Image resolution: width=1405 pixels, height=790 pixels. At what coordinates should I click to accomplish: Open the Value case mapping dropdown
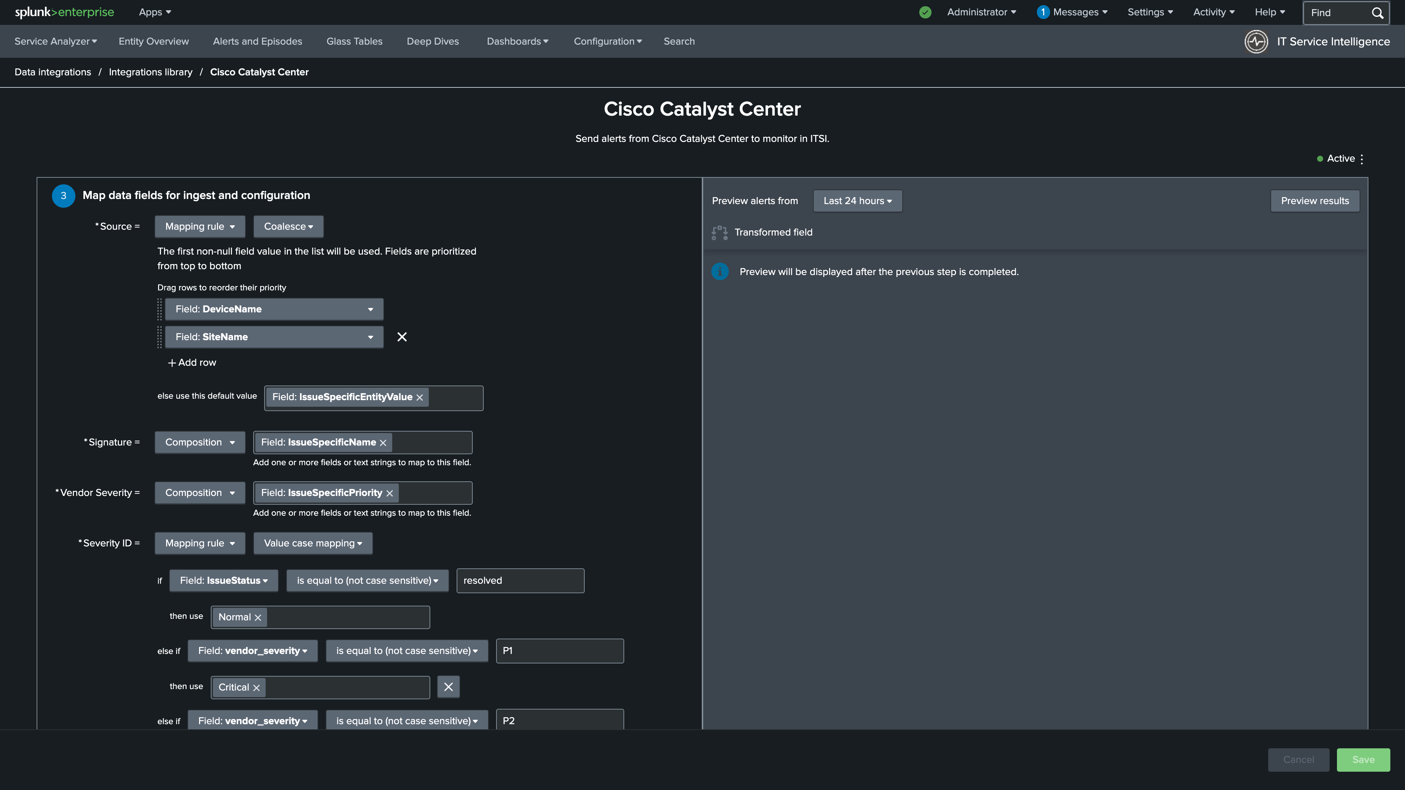click(x=312, y=543)
